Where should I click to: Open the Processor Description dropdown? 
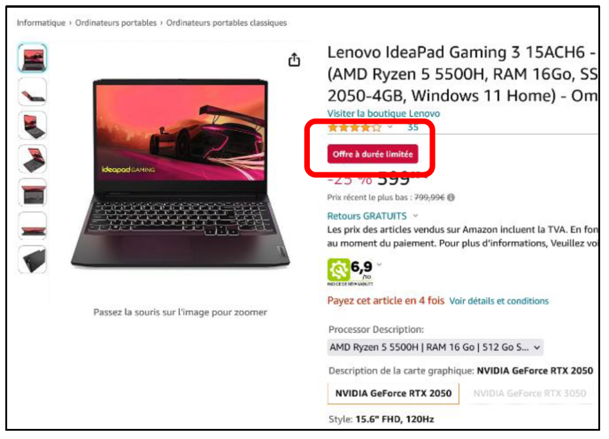(435, 347)
